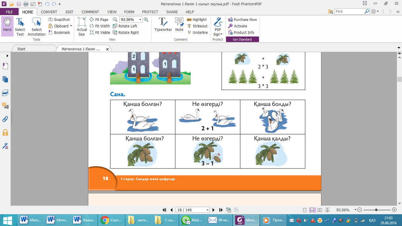Click the zoom in magnifier icon
Image resolution: width=402 pixels, height=226 pixels.
click(146, 20)
